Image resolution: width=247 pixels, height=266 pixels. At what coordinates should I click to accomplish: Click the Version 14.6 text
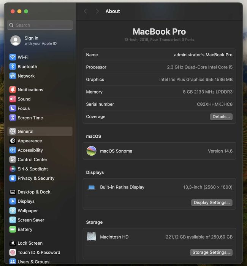(220, 151)
